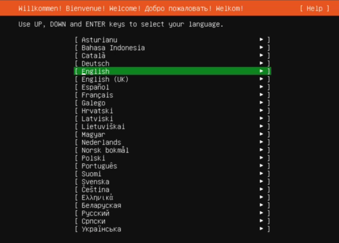The height and width of the screenshot is (243, 339).
Task: Click the arrow beside Galego
Action: pos(261,102)
